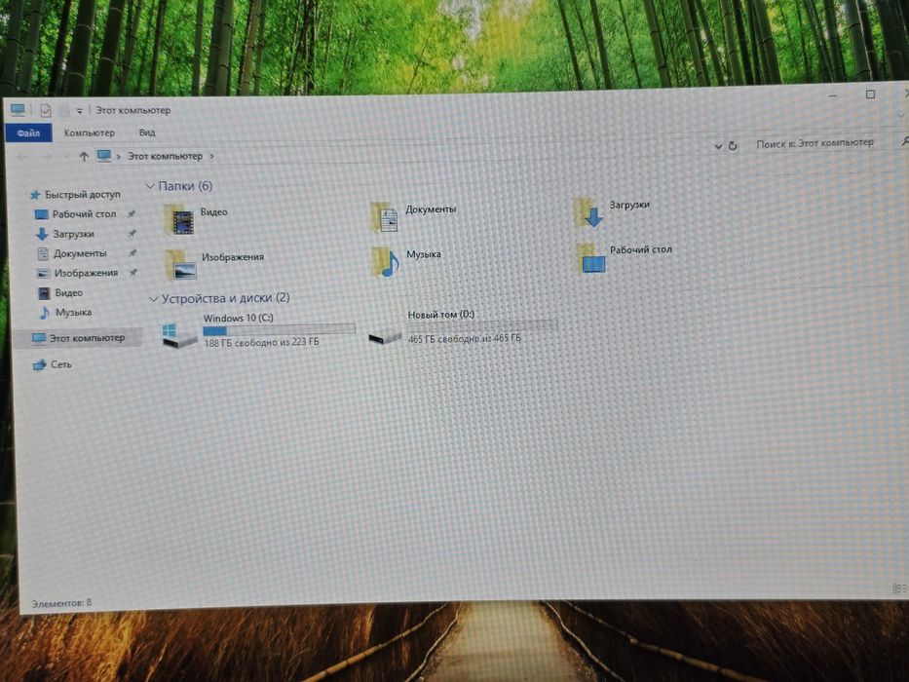The width and height of the screenshot is (909, 682).
Task: Click the Forward navigation arrow
Action: (48, 157)
